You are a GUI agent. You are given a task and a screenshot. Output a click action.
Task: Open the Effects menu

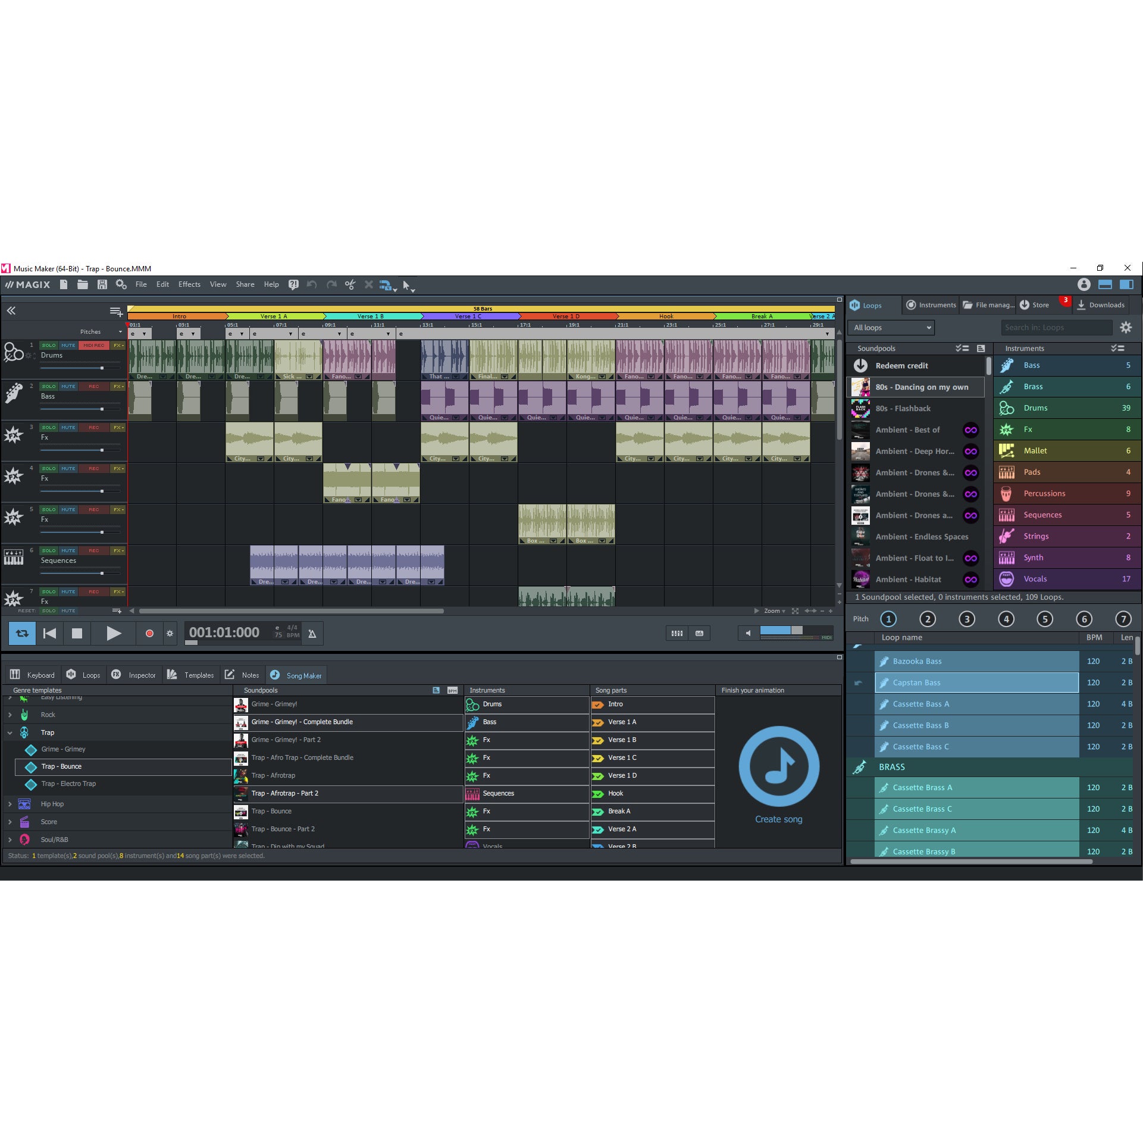click(189, 284)
